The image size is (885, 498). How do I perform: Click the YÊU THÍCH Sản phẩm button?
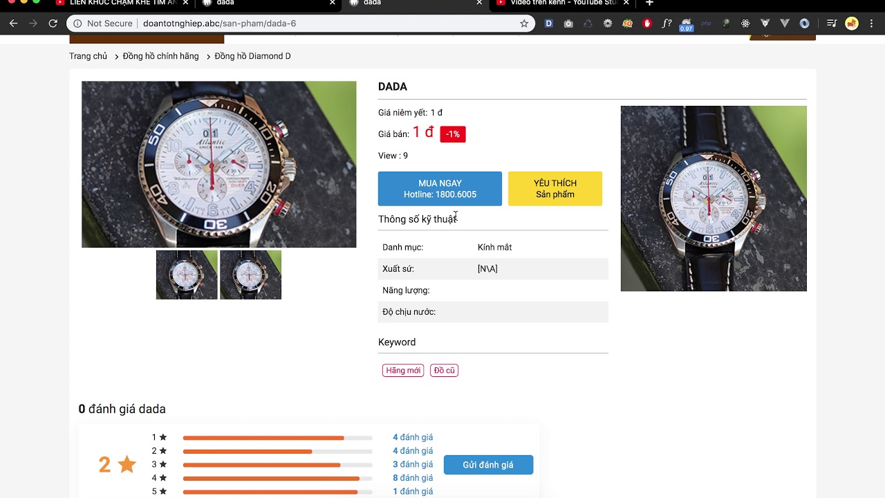[x=555, y=189]
